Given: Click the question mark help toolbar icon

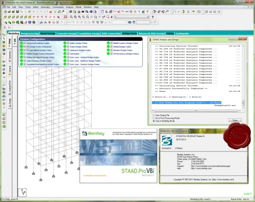Looking at the screenshot, I should tap(139, 12).
